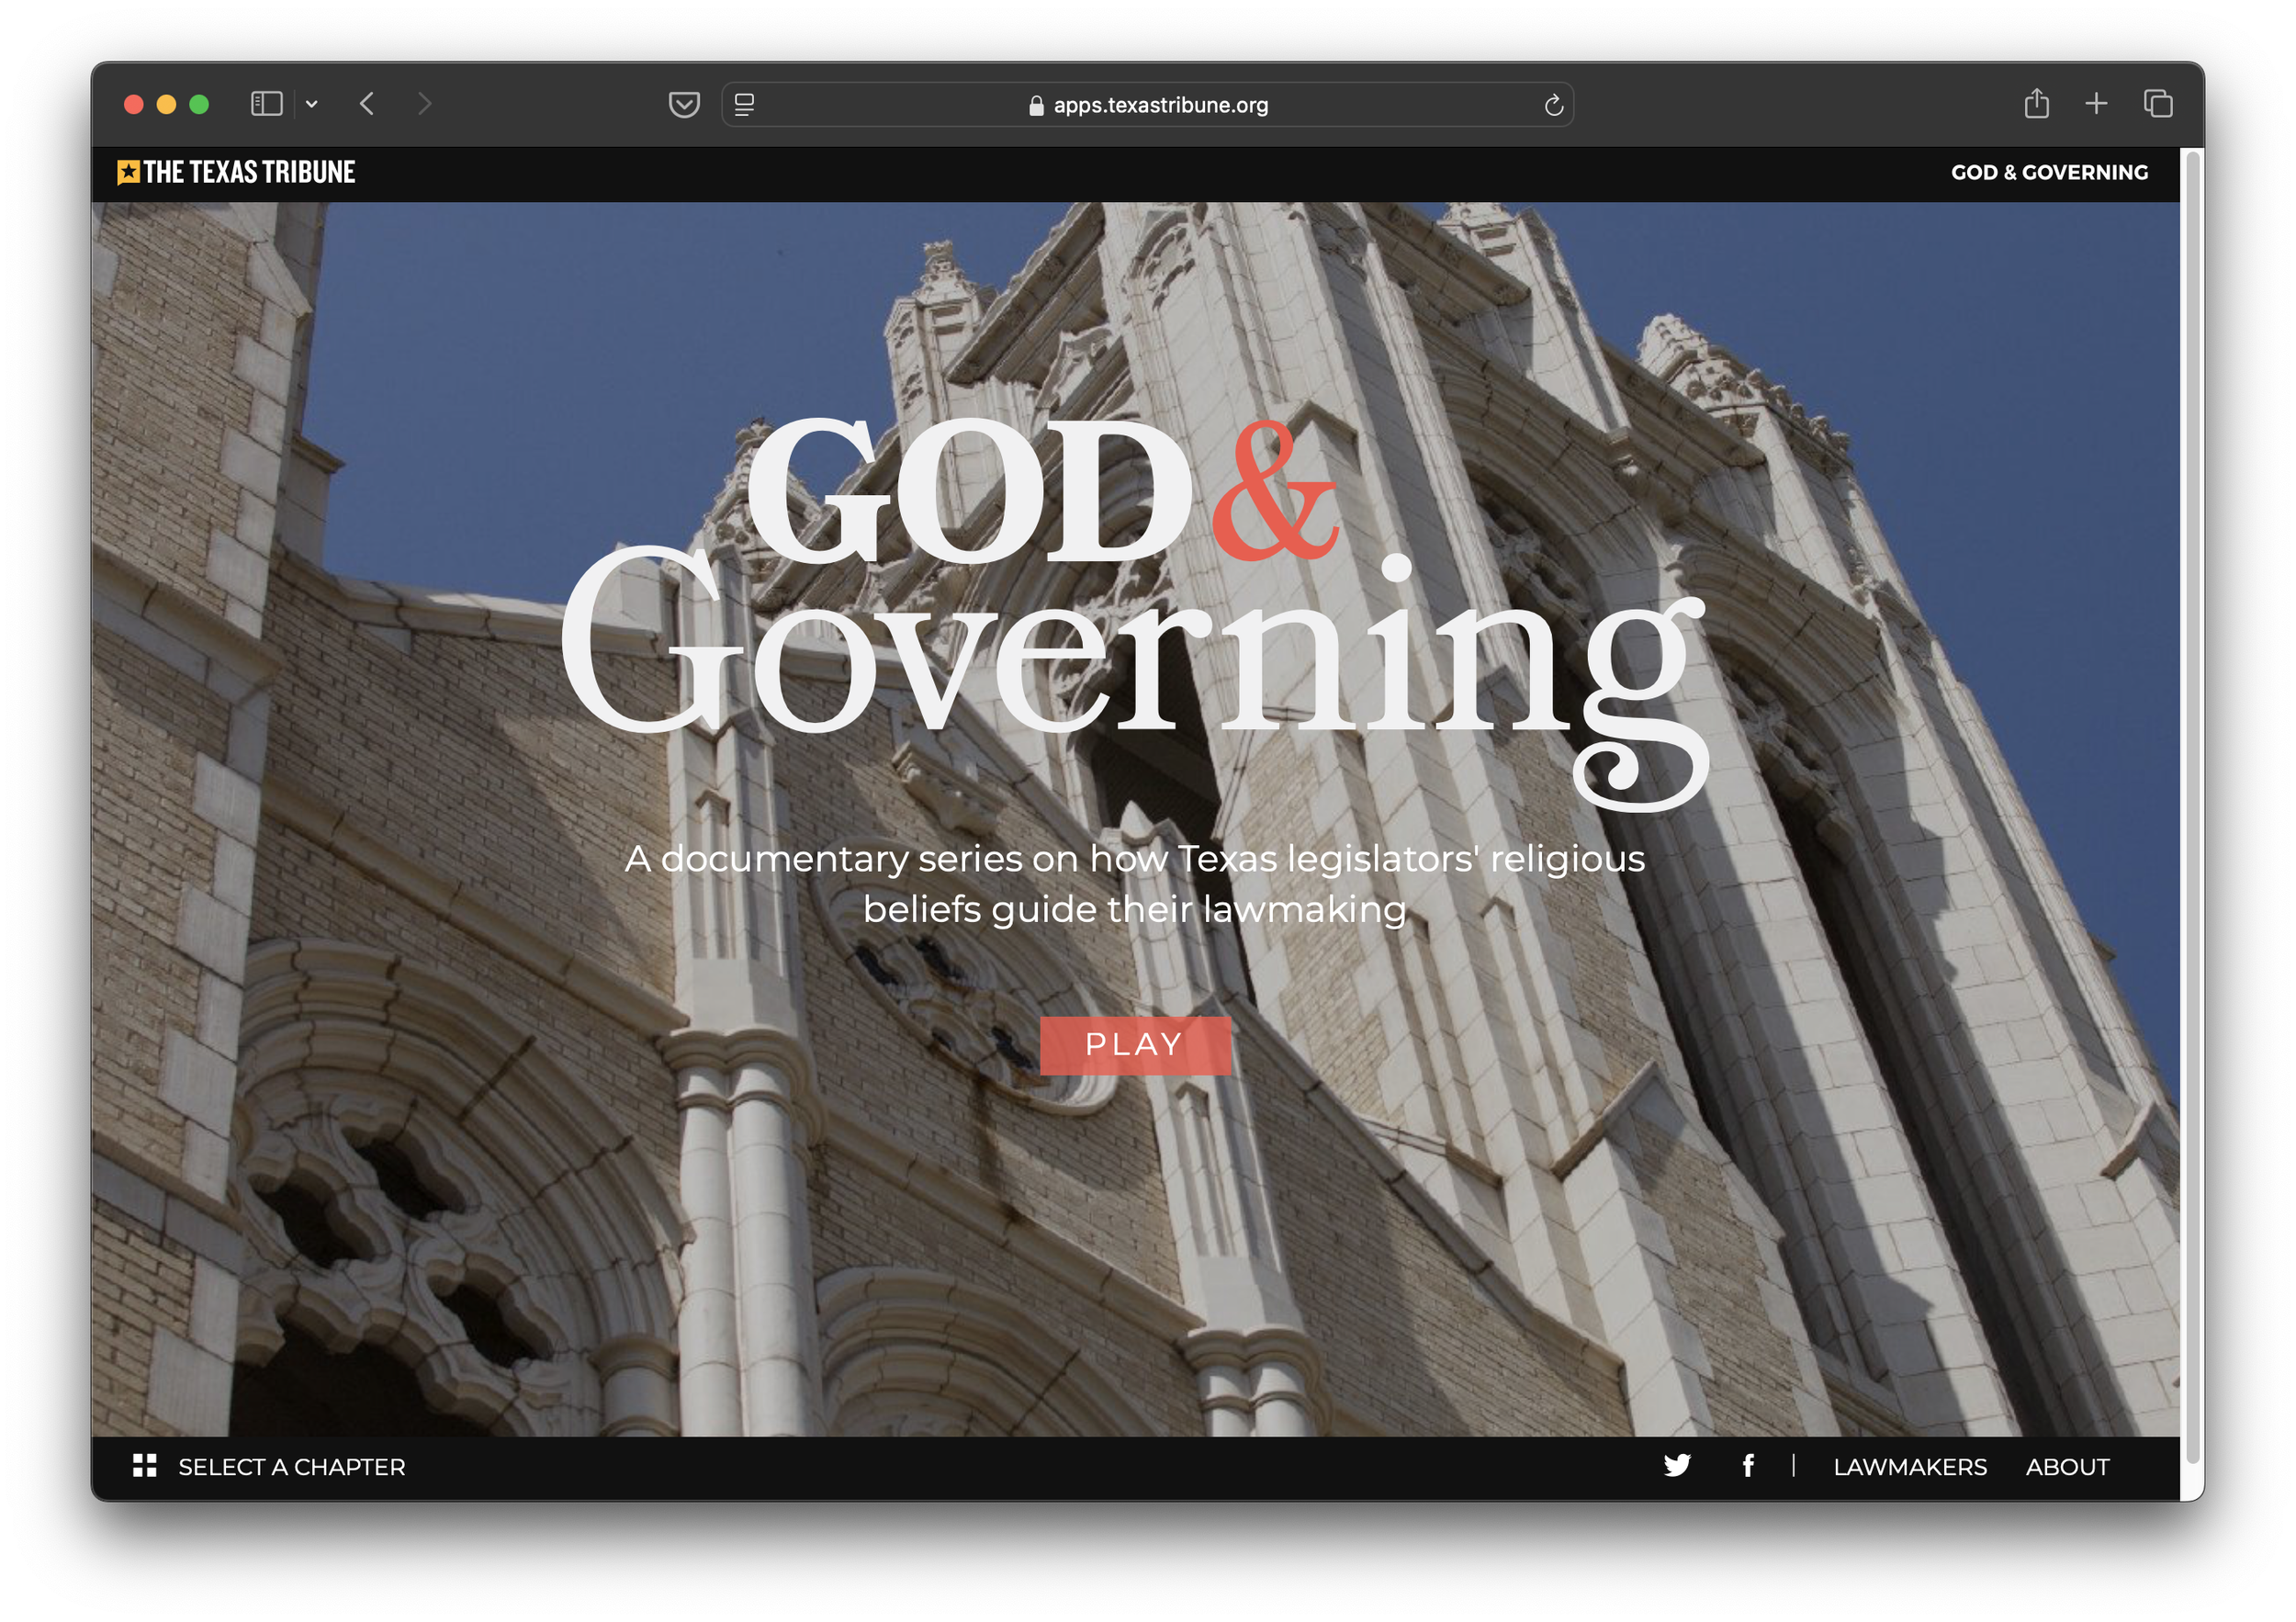This screenshot has width=2296, height=1622.
Task: Click The Texas Tribune logo
Action: (236, 172)
